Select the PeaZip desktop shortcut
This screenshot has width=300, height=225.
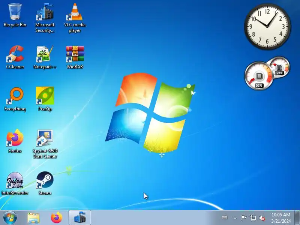click(45, 99)
